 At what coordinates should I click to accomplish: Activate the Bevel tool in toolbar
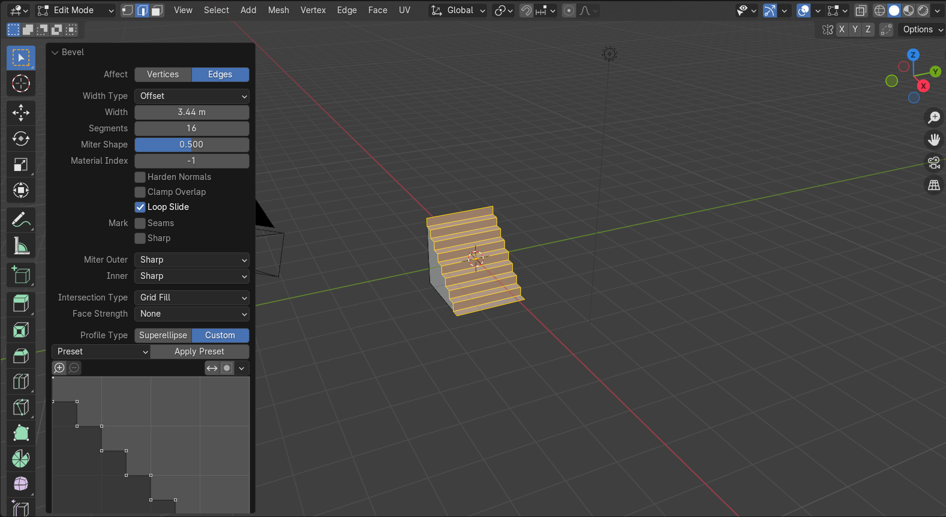(x=21, y=356)
